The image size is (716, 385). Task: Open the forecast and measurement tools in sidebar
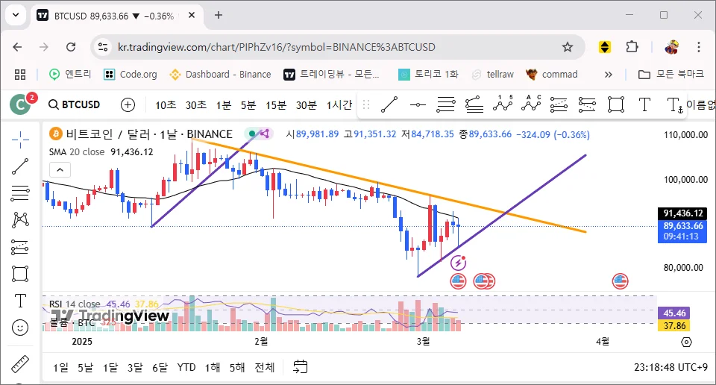click(x=20, y=247)
